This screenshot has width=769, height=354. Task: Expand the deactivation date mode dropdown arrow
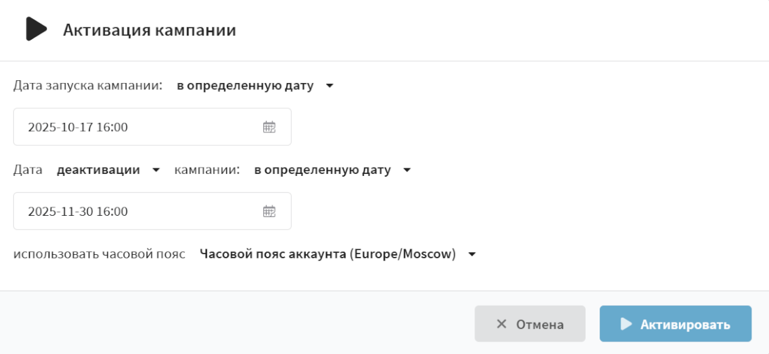point(407,170)
